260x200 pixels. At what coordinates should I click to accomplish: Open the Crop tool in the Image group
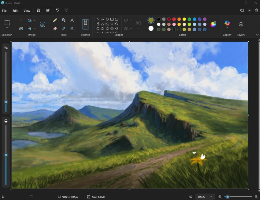21,20
